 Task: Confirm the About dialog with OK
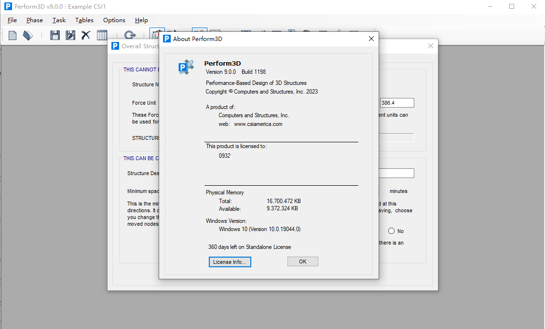(303, 261)
